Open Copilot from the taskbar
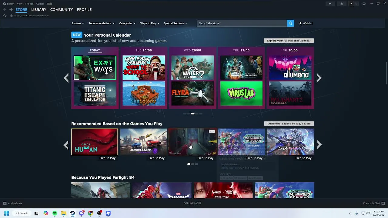The width and height of the screenshot is (388, 218). coord(45,213)
